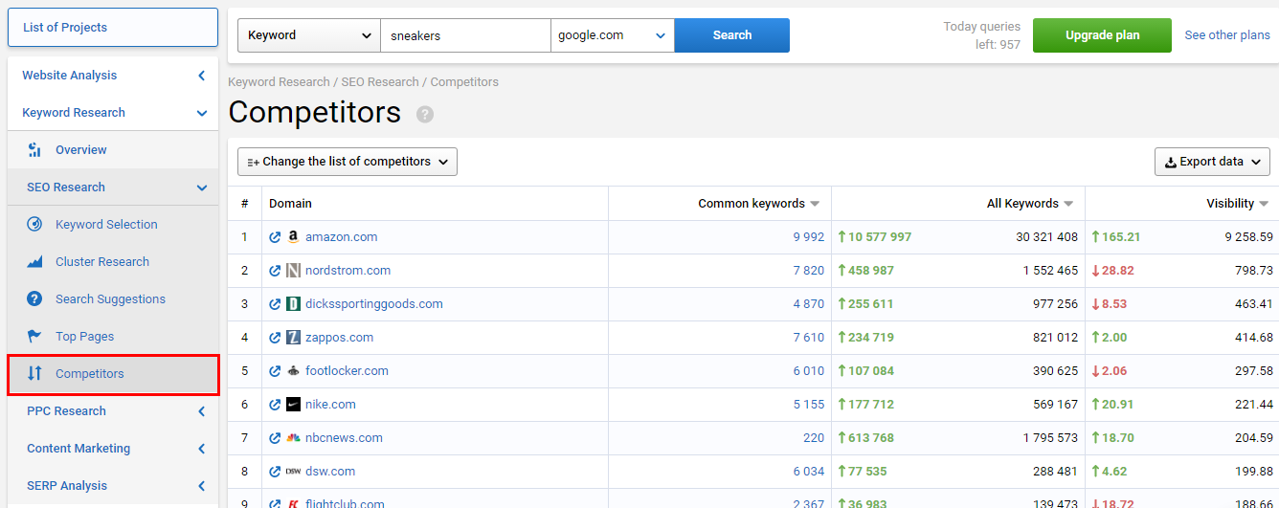Image resolution: width=1279 pixels, height=508 pixels.
Task: Open external link icon for nike.com
Action: click(275, 405)
